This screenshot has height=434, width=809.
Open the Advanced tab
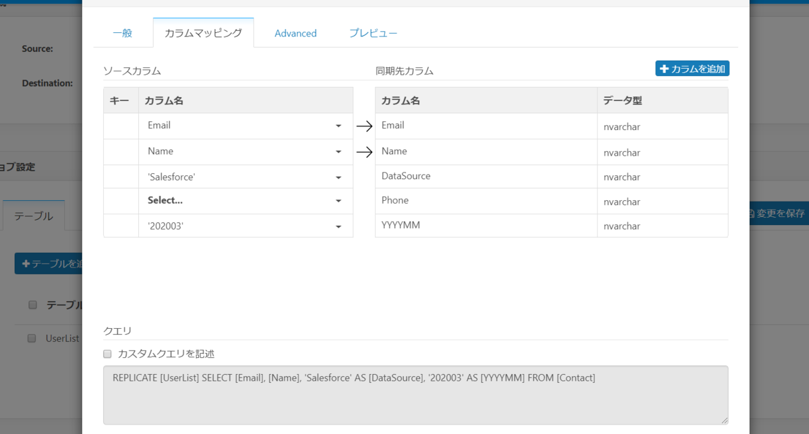coord(295,33)
